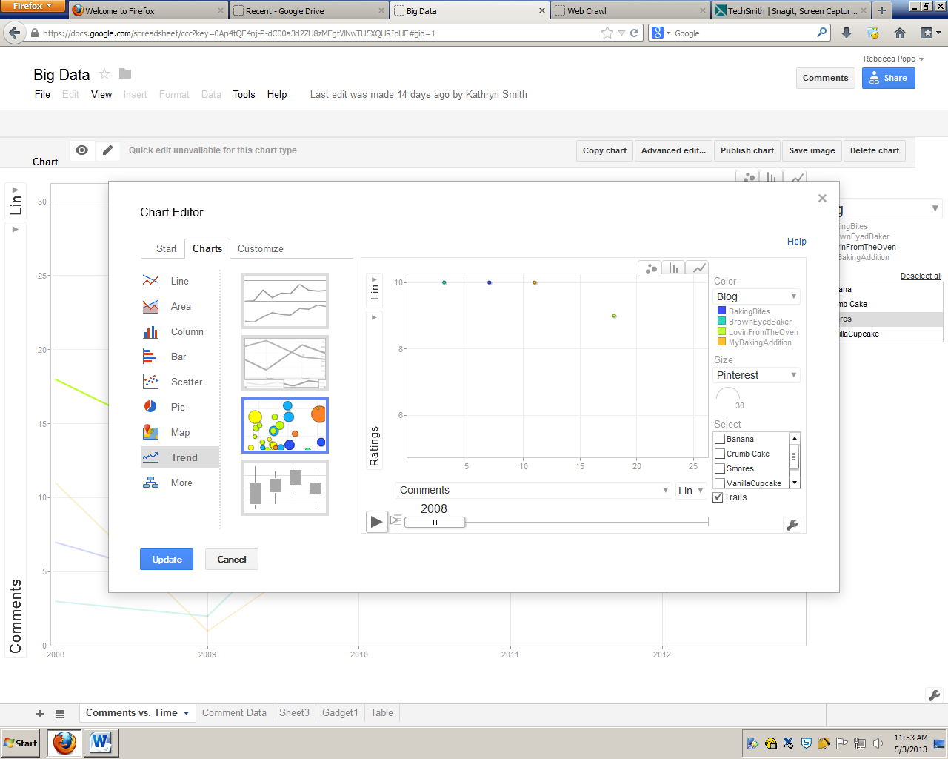Click the Help link in Chart Editor
The width and height of the screenshot is (948, 759).
(797, 242)
